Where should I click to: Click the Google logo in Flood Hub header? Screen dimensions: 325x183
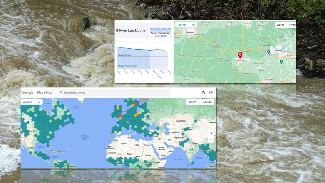click(x=28, y=93)
